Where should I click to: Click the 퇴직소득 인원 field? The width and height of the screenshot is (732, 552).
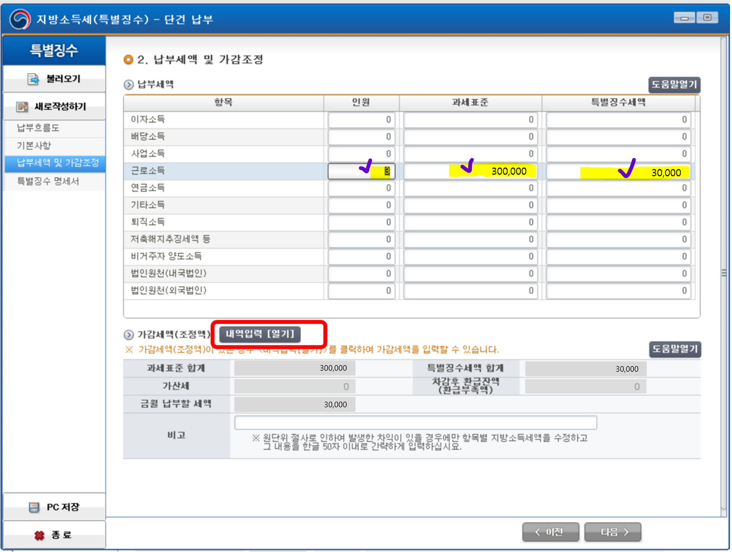[361, 222]
